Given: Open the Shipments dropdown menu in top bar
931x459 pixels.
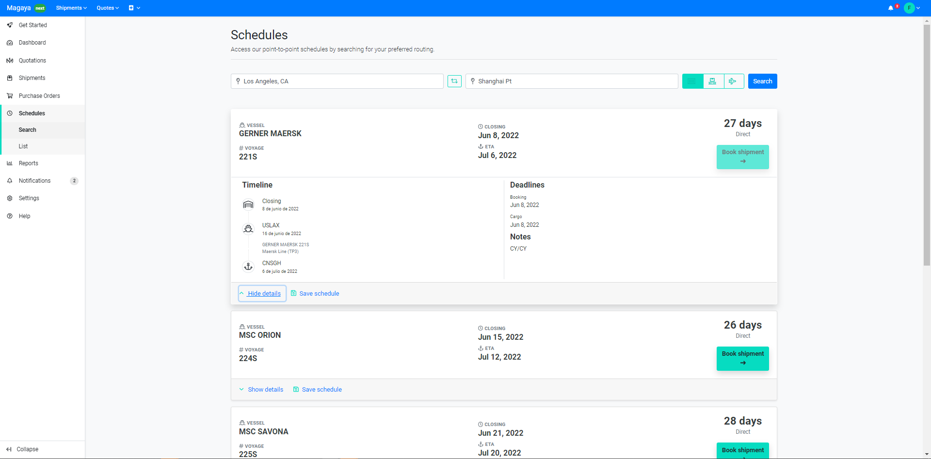Looking at the screenshot, I should [x=71, y=8].
